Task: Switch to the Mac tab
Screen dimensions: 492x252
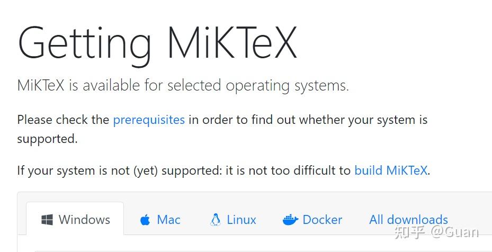Action: point(168,220)
